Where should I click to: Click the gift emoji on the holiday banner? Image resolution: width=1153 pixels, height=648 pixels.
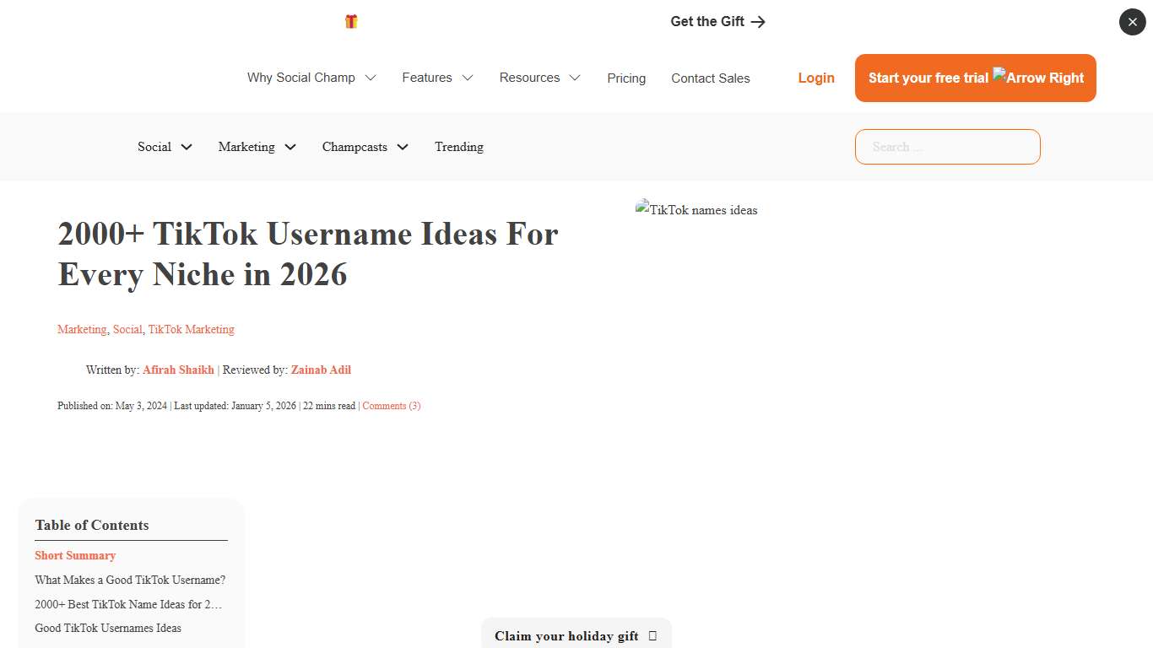pos(652,635)
